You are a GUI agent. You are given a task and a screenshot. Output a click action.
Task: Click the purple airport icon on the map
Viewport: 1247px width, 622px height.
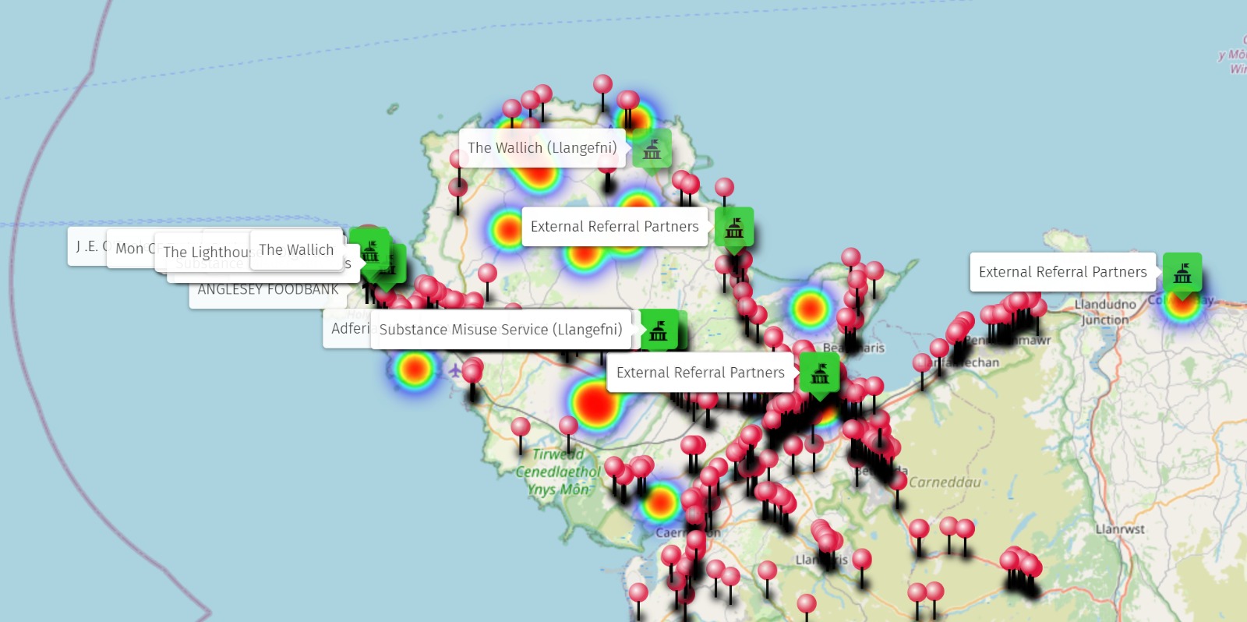pyautogui.click(x=456, y=370)
